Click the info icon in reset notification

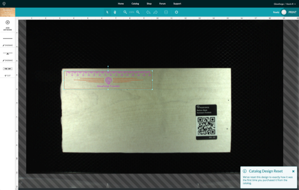tap(244, 171)
